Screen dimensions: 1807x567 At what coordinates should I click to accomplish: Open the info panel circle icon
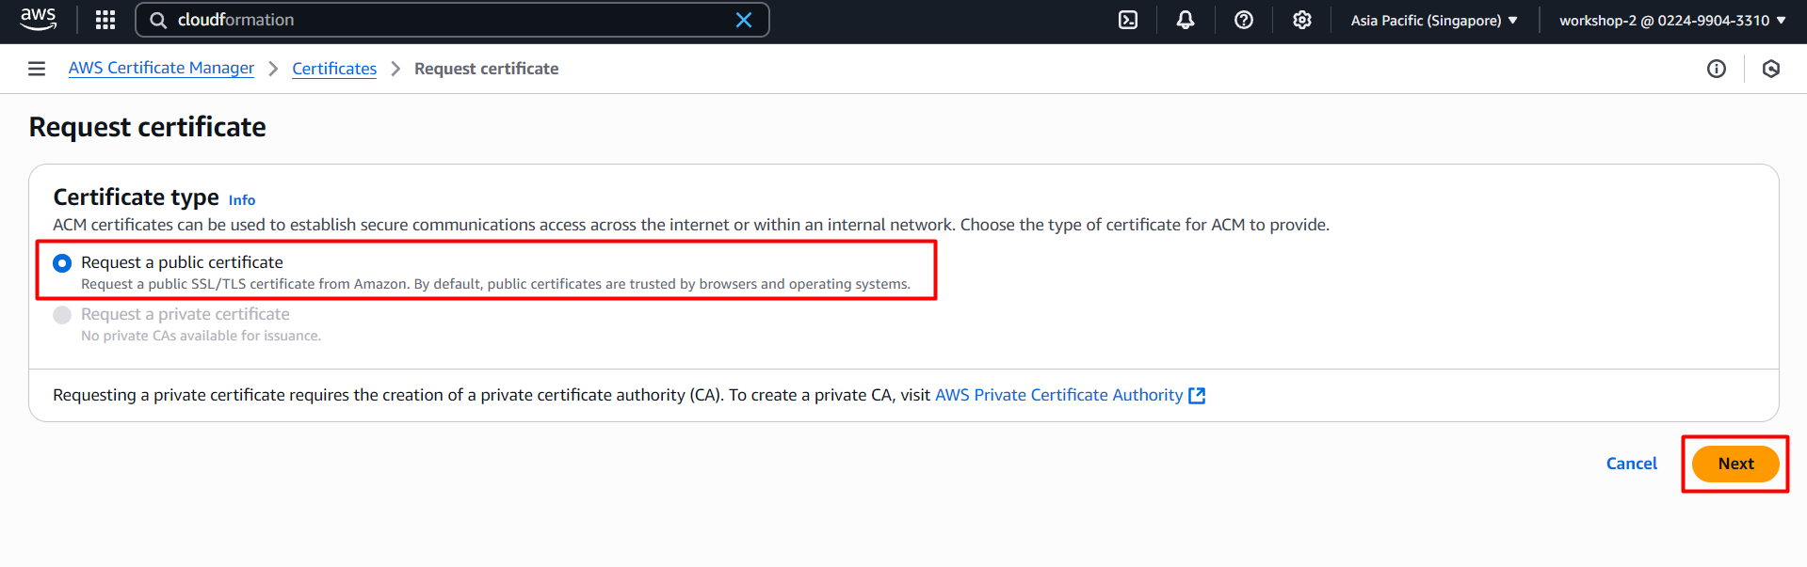coord(1716,69)
